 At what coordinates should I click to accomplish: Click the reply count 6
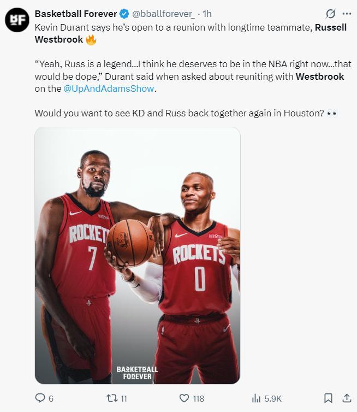51,399
